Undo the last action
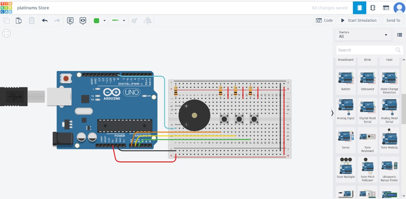406x199 pixels. coord(45,21)
